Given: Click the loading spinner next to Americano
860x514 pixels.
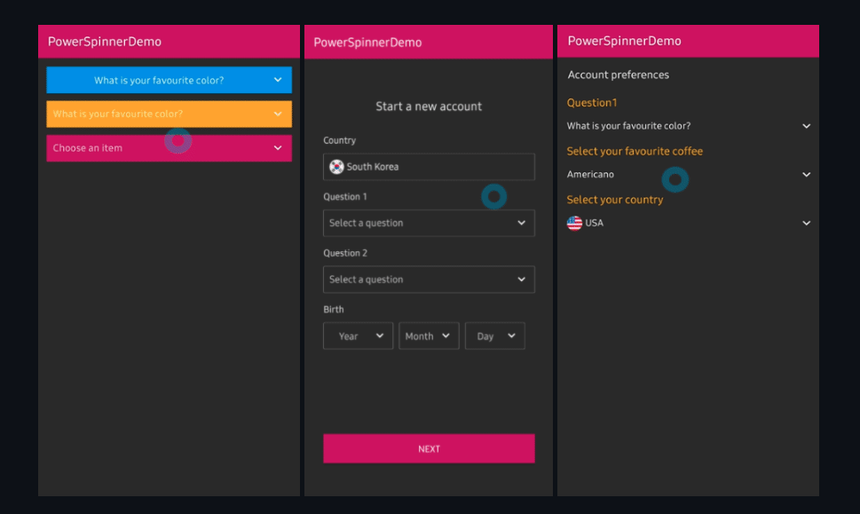Looking at the screenshot, I should (675, 179).
